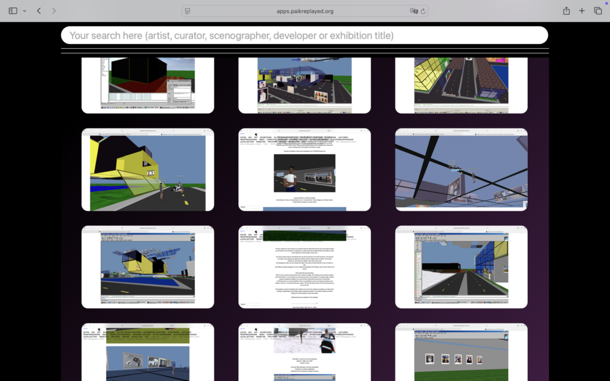
Task: Reload the current page
Action: 424,11
